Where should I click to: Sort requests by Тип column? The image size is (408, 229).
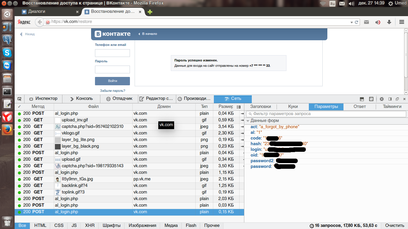(204, 106)
